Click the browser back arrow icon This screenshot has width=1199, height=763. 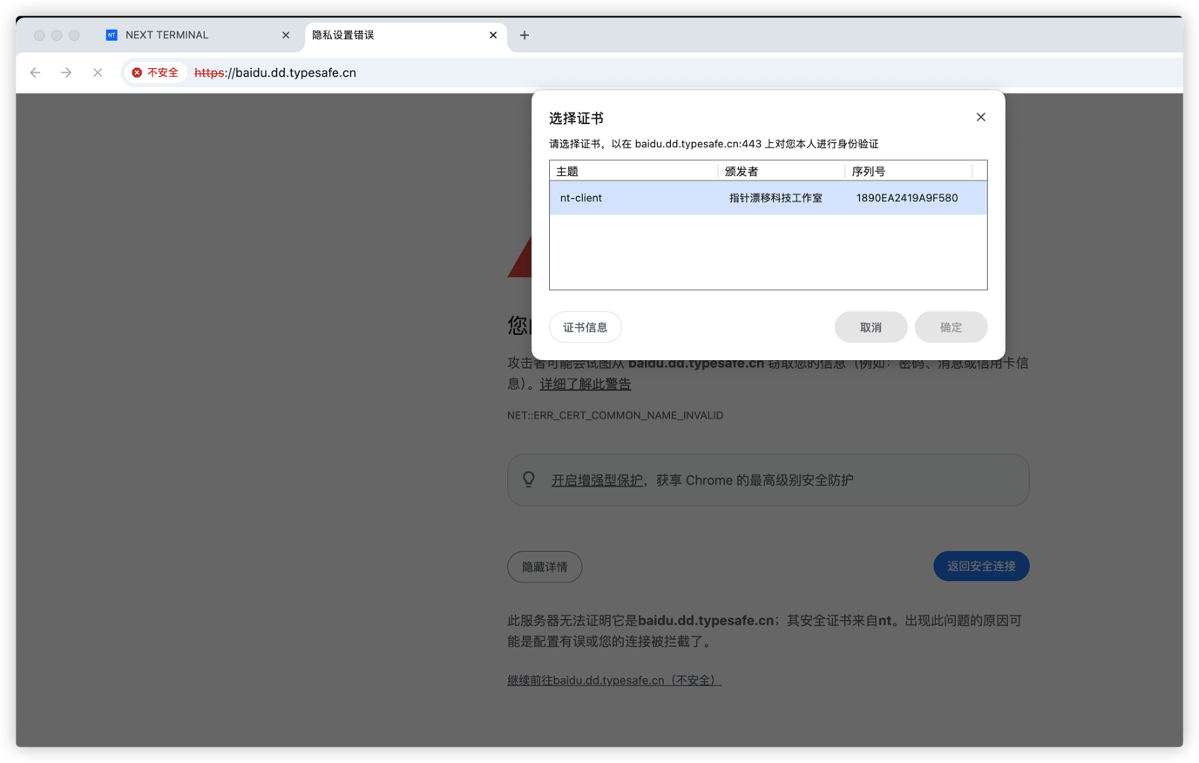click(35, 72)
